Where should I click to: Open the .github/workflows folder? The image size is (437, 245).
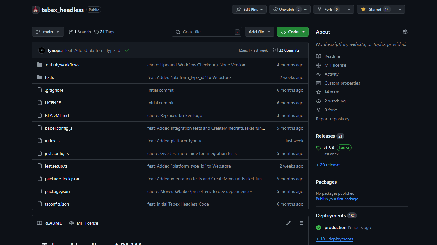tap(62, 65)
